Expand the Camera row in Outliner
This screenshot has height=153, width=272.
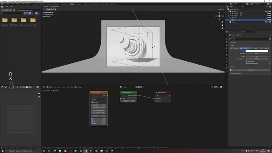tap(230, 13)
